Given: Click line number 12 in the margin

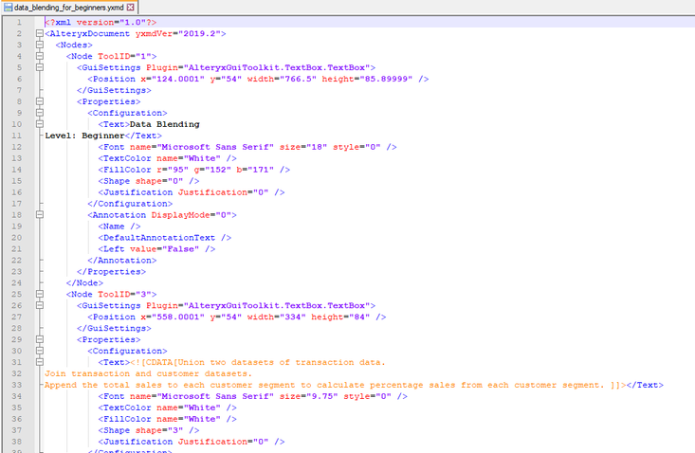Looking at the screenshot, I should pyautogui.click(x=16, y=147).
